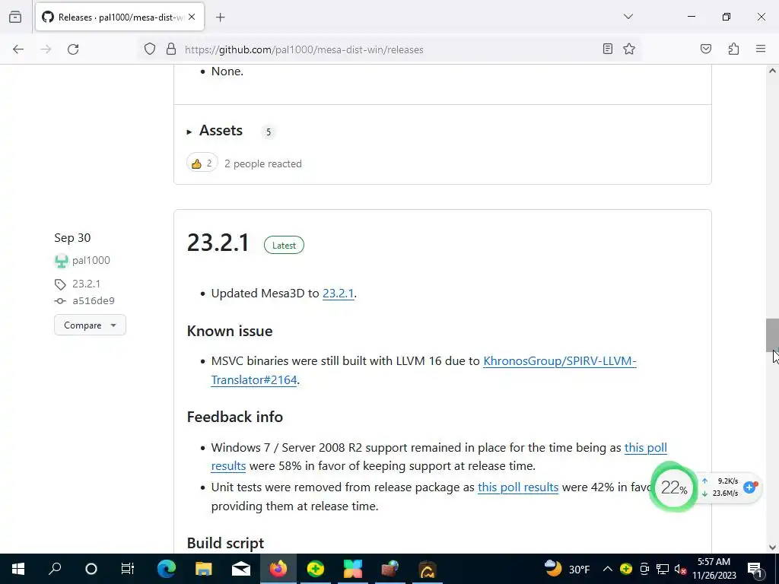Open the Compare dropdown
Screen dimensions: 779x584
pos(90,325)
